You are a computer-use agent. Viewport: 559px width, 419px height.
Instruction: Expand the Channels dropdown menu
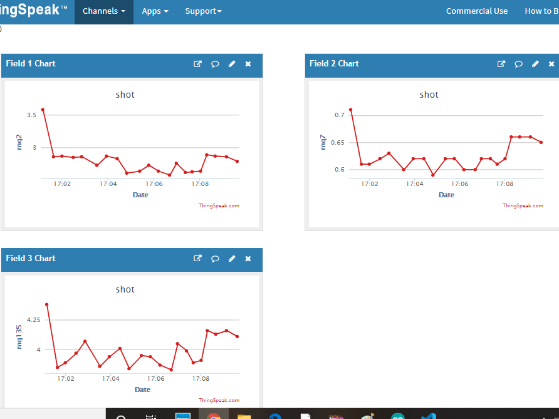tap(103, 11)
